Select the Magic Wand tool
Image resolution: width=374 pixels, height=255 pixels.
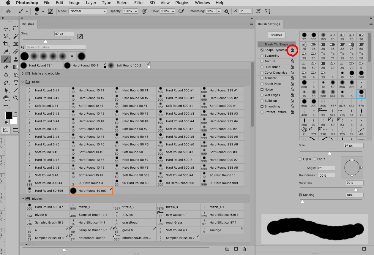pyautogui.click(x=15, y=36)
